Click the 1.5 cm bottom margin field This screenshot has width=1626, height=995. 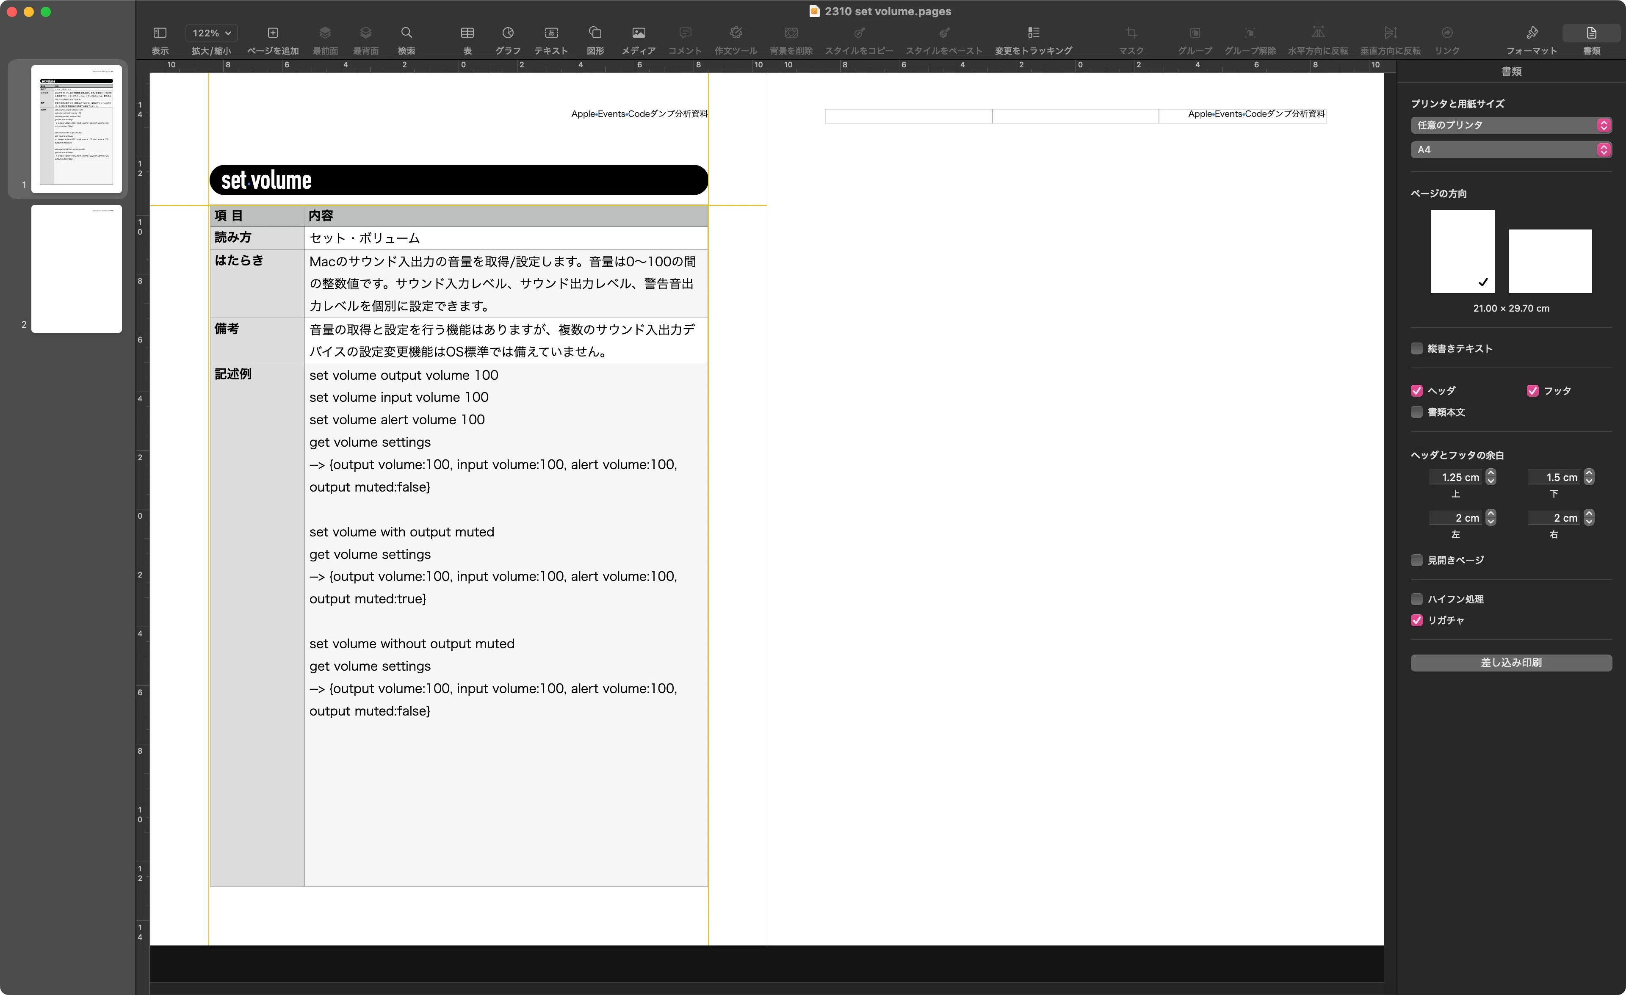pyautogui.click(x=1555, y=477)
